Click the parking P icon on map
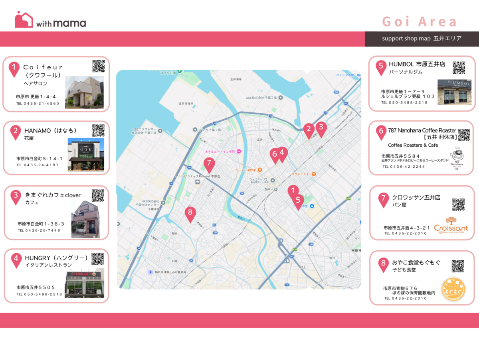 (150, 272)
